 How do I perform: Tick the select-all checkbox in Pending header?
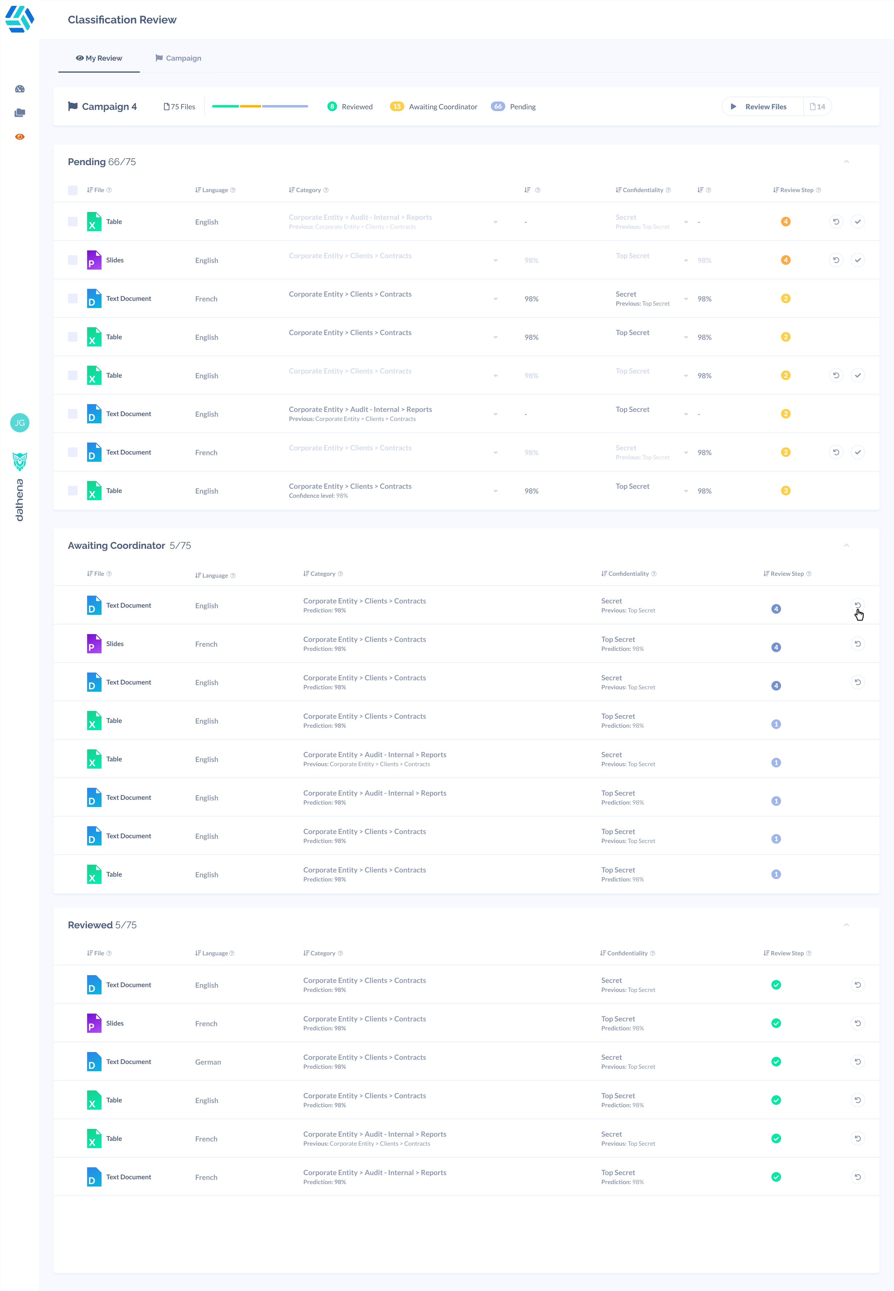(73, 190)
